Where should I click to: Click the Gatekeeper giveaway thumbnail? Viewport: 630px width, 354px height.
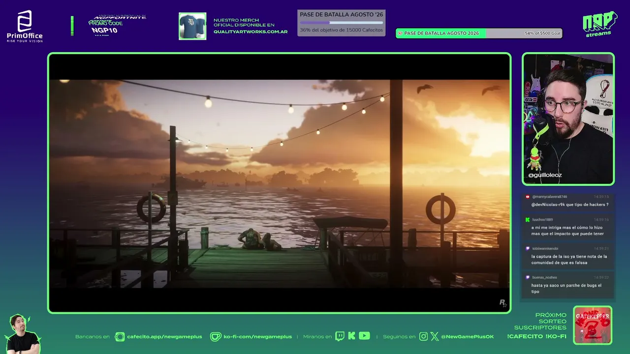(593, 325)
